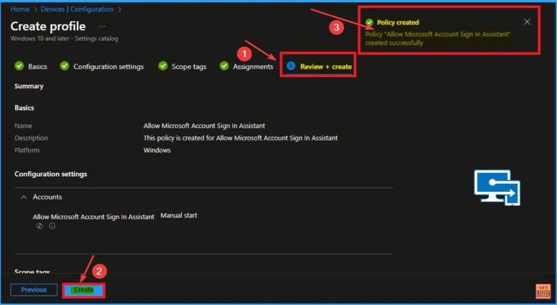Open the Home breadcrumb link
The height and width of the screenshot is (305, 557).
click(x=20, y=9)
